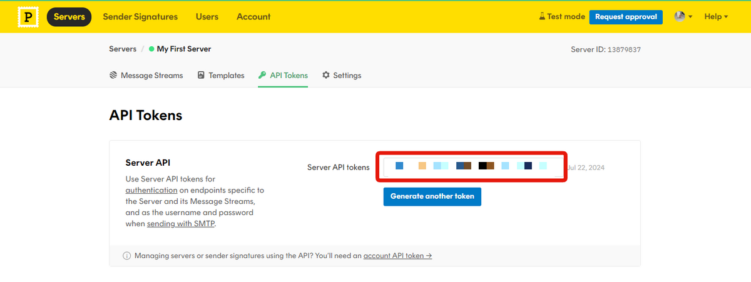Viewport: 751px width, 282px height.
Task: Click the Server API tokens label
Action: [339, 168]
